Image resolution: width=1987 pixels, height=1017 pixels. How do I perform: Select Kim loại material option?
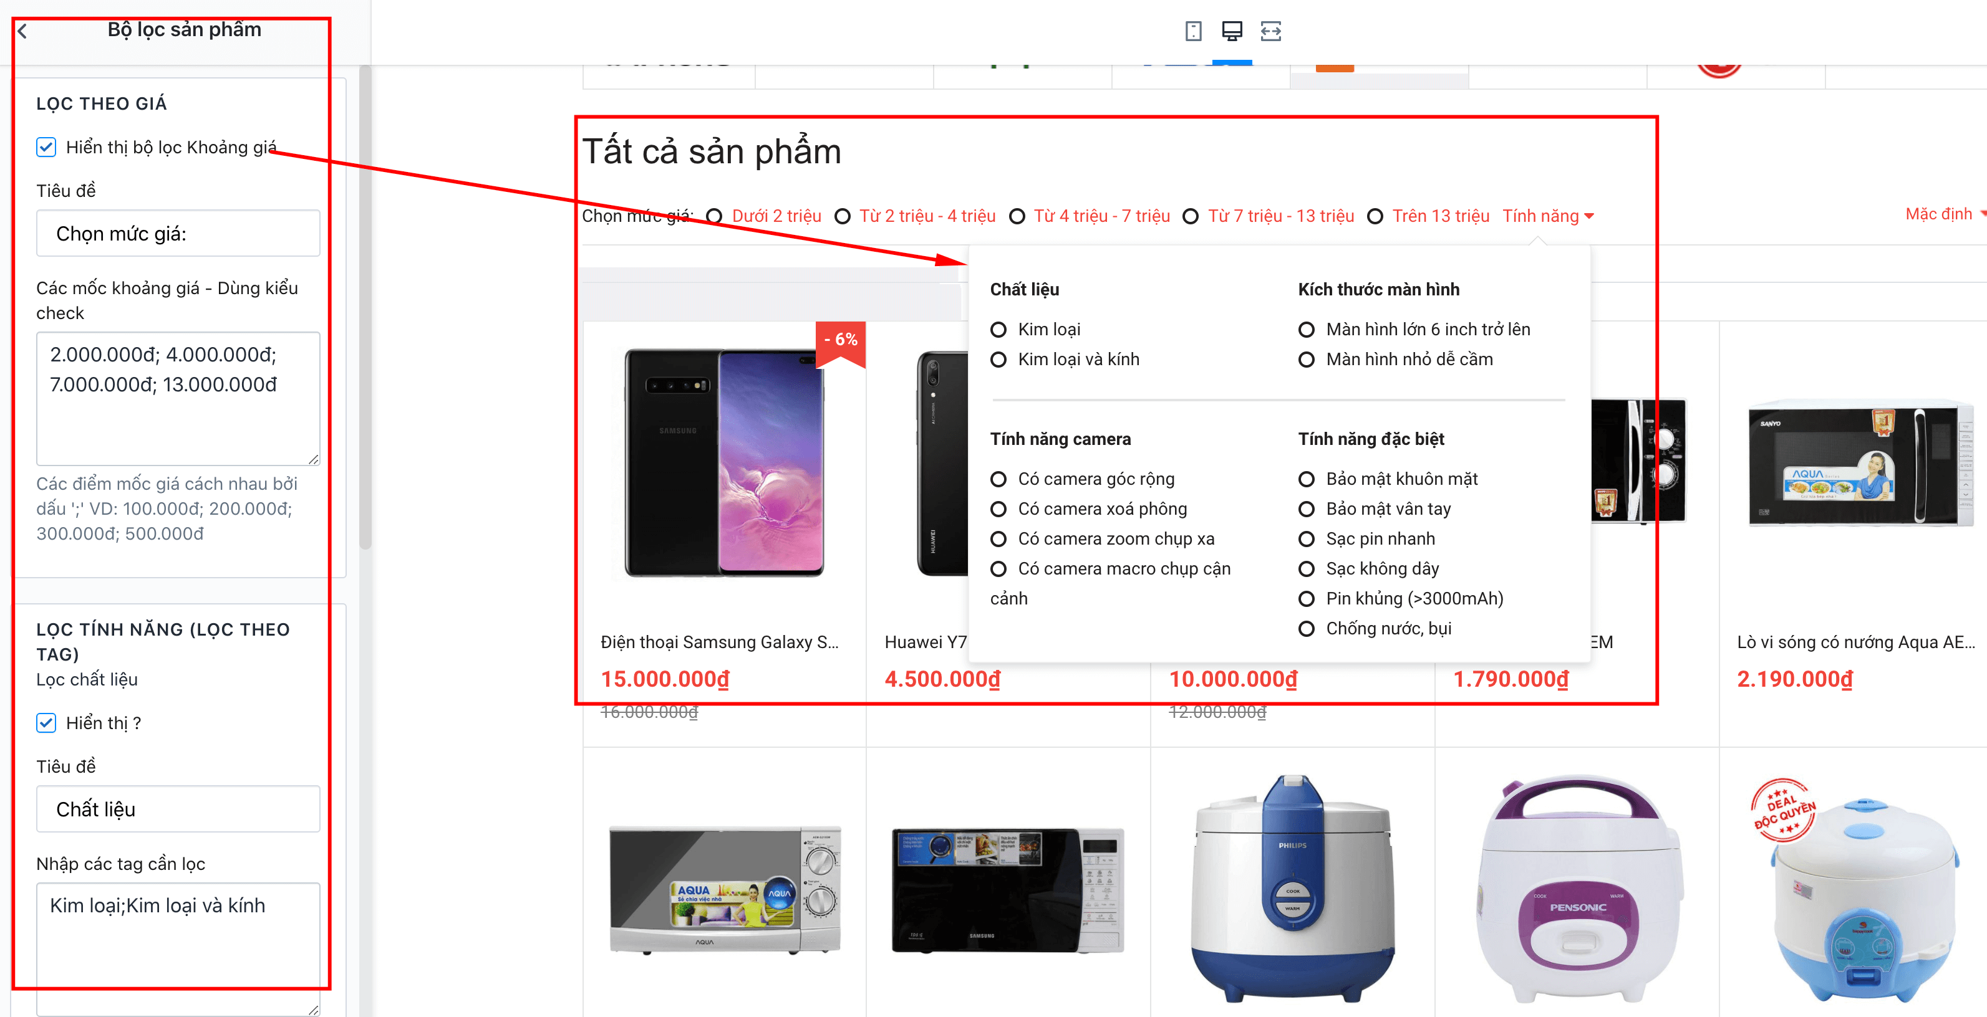(998, 330)
